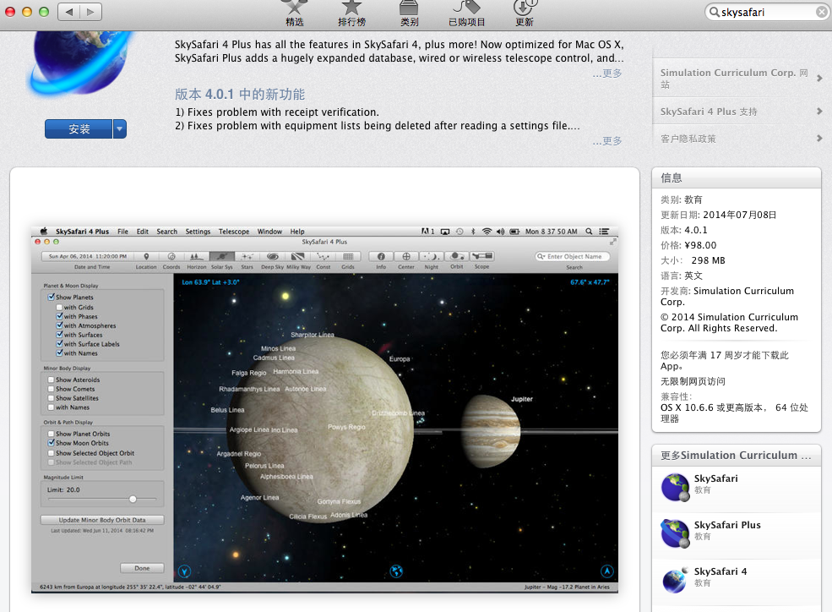The image size is (832, 612).
Task: Toggle the with Atmospheres checkbox
Action: point(59,325)
